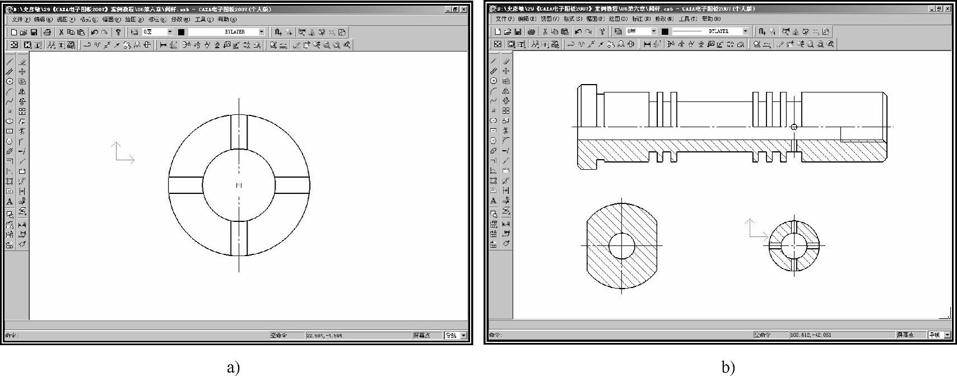Open 帮助 menu in left window
Screen dimensions: 957x376
(227, 20)
